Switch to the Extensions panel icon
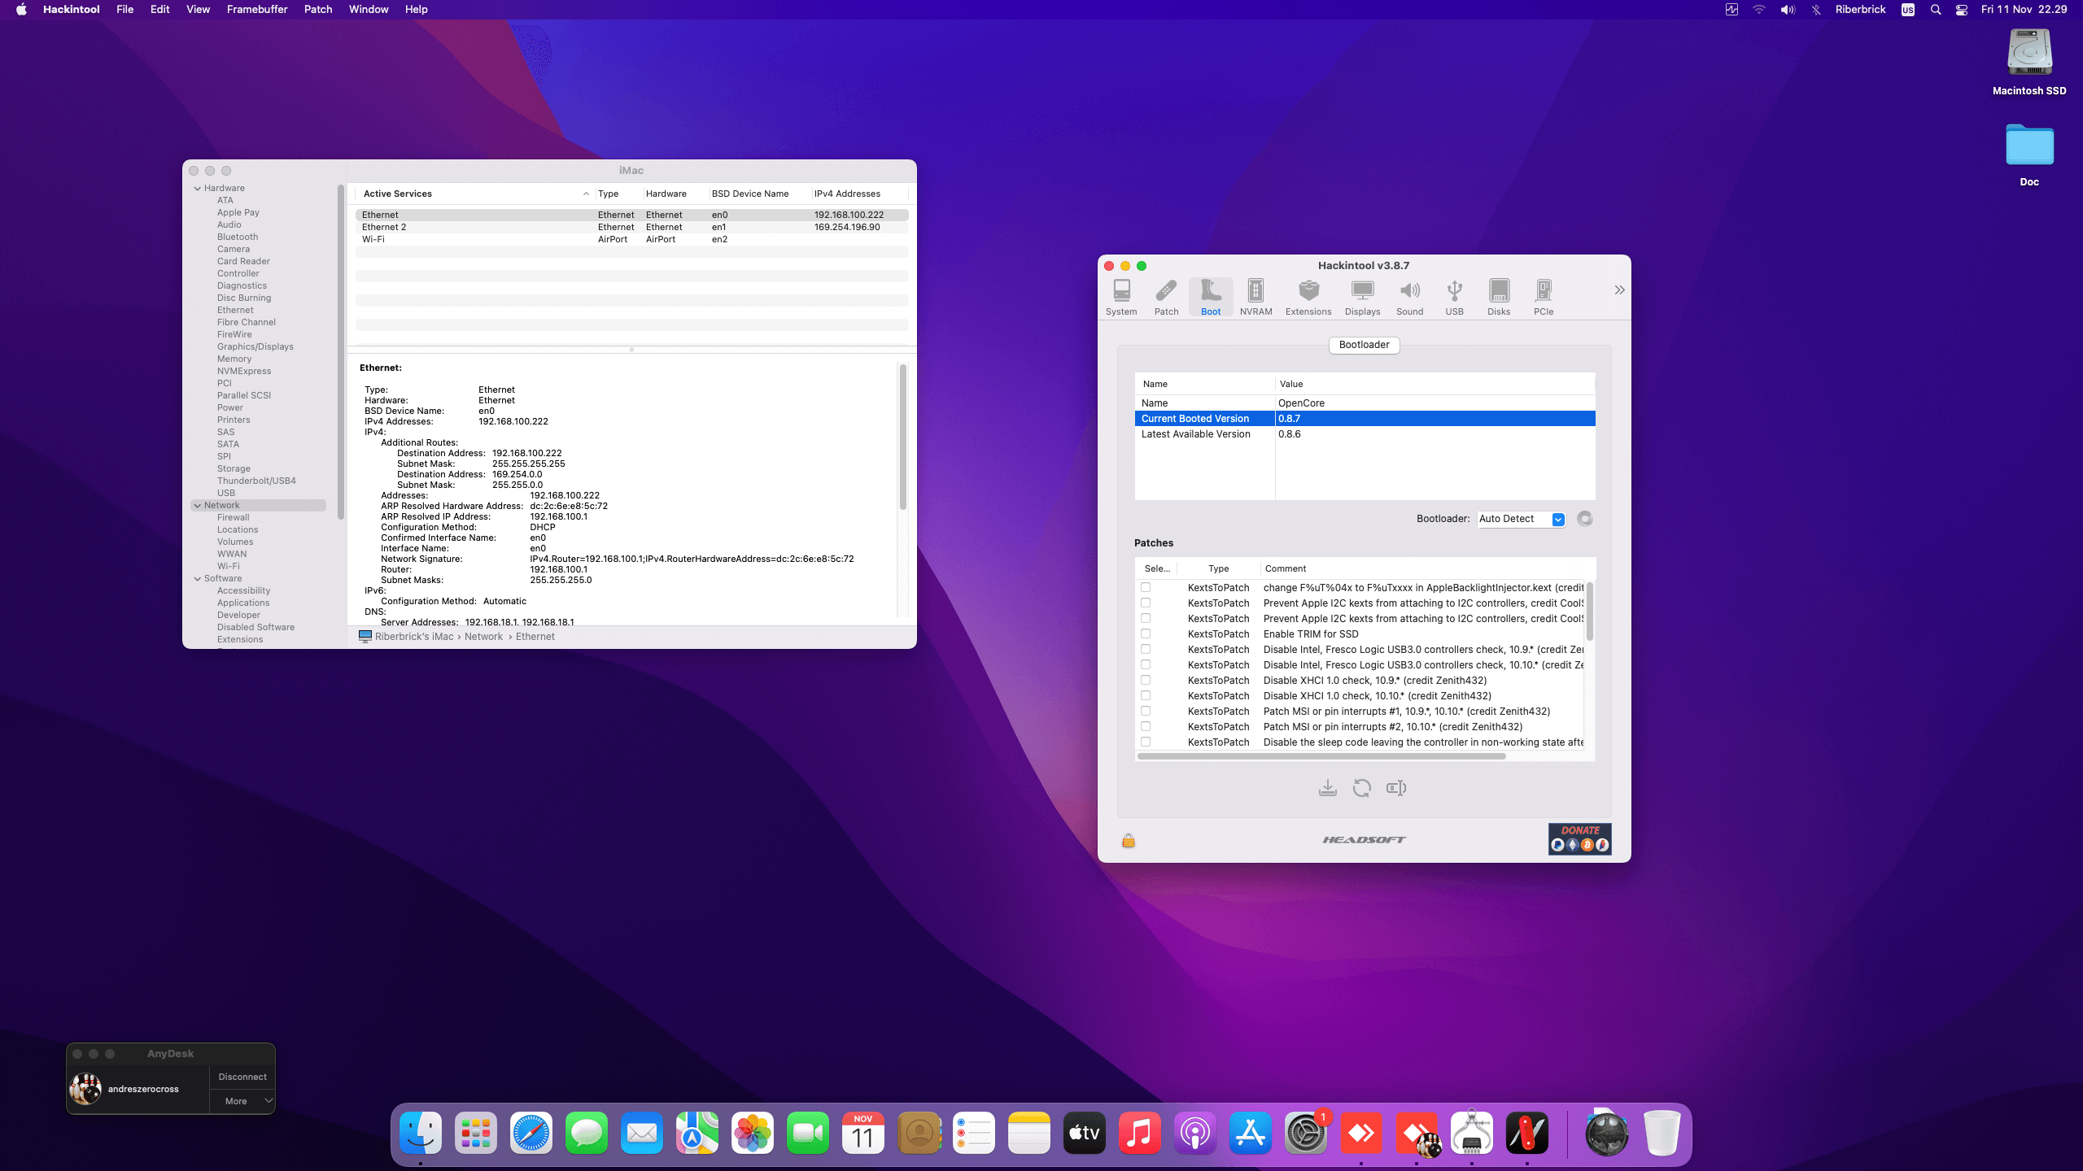 (x=1308, y=297)
